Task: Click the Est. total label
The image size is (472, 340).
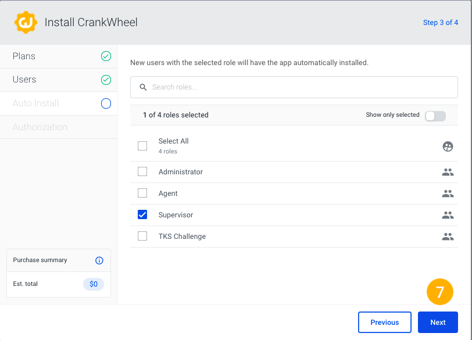Action: 26,284
